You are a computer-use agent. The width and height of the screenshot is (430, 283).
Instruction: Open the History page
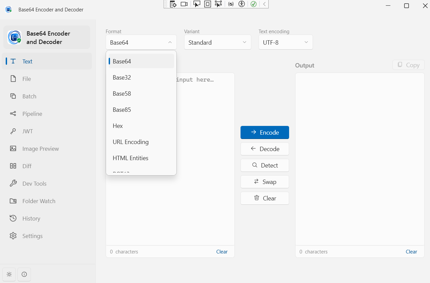point(47,219)
